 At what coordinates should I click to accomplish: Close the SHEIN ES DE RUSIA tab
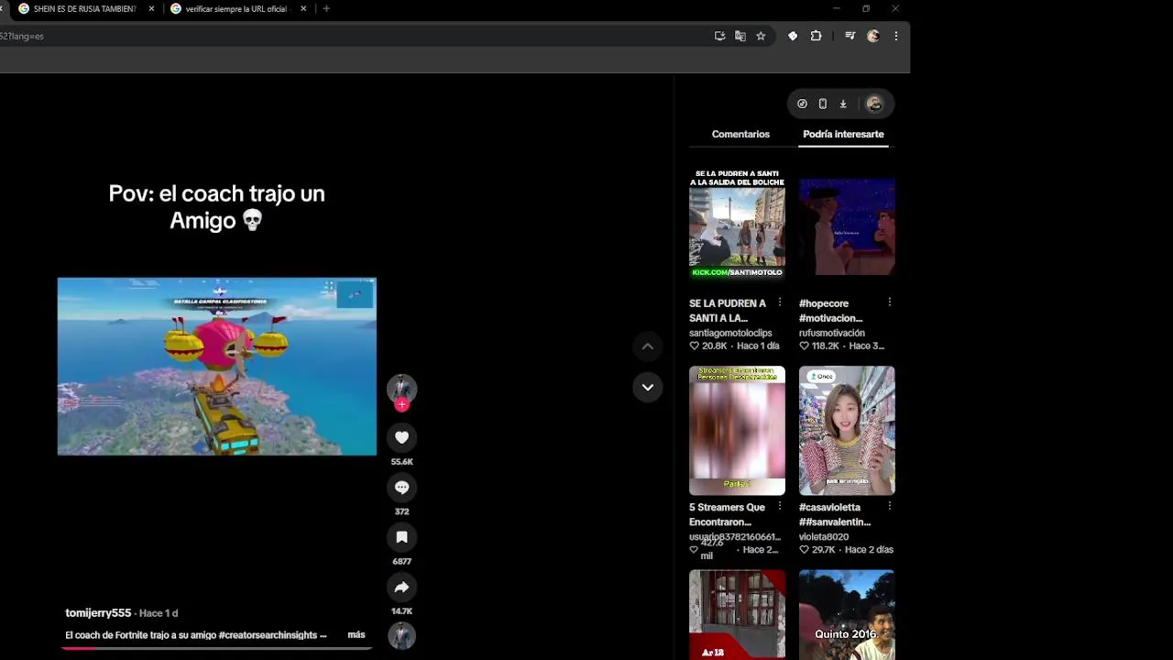151,8
